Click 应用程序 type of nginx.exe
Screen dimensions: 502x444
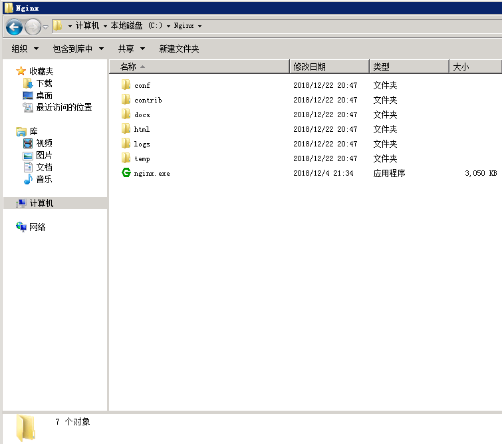point(390,173)
